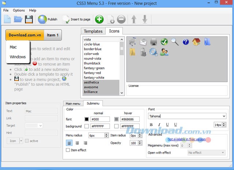Screen dimensions: 234x170
Task: Select the yellow folder icon
Action: point(132,52)
